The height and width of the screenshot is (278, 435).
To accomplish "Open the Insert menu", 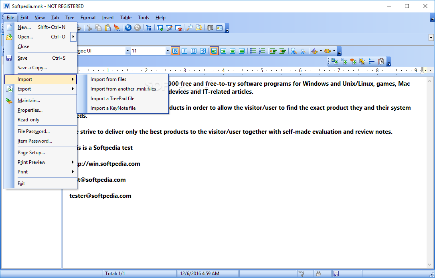I will click(x=108, y=18).
